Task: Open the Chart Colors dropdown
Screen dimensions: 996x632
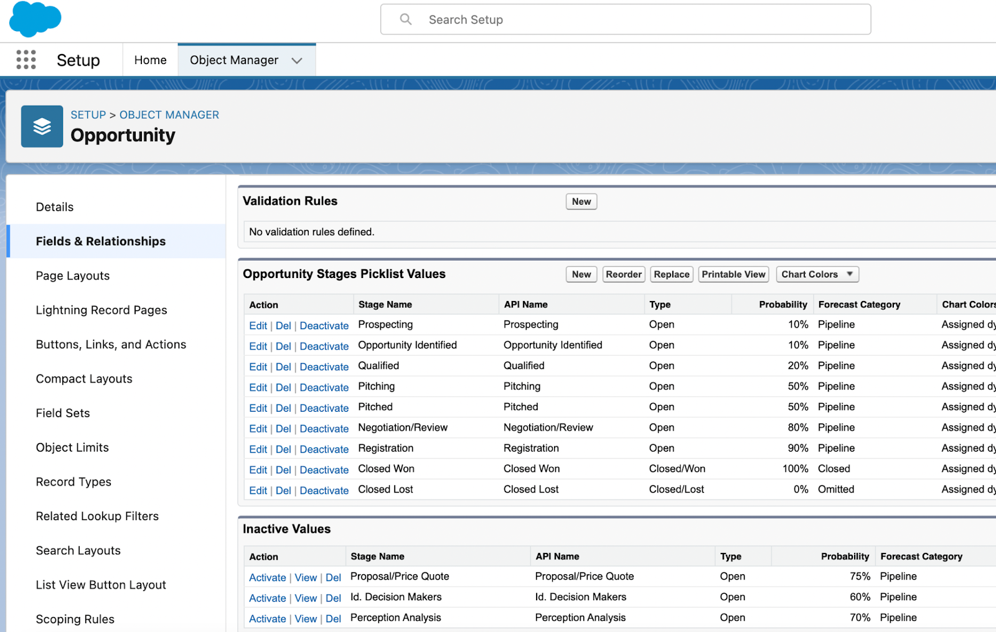Action: point(817,274)
